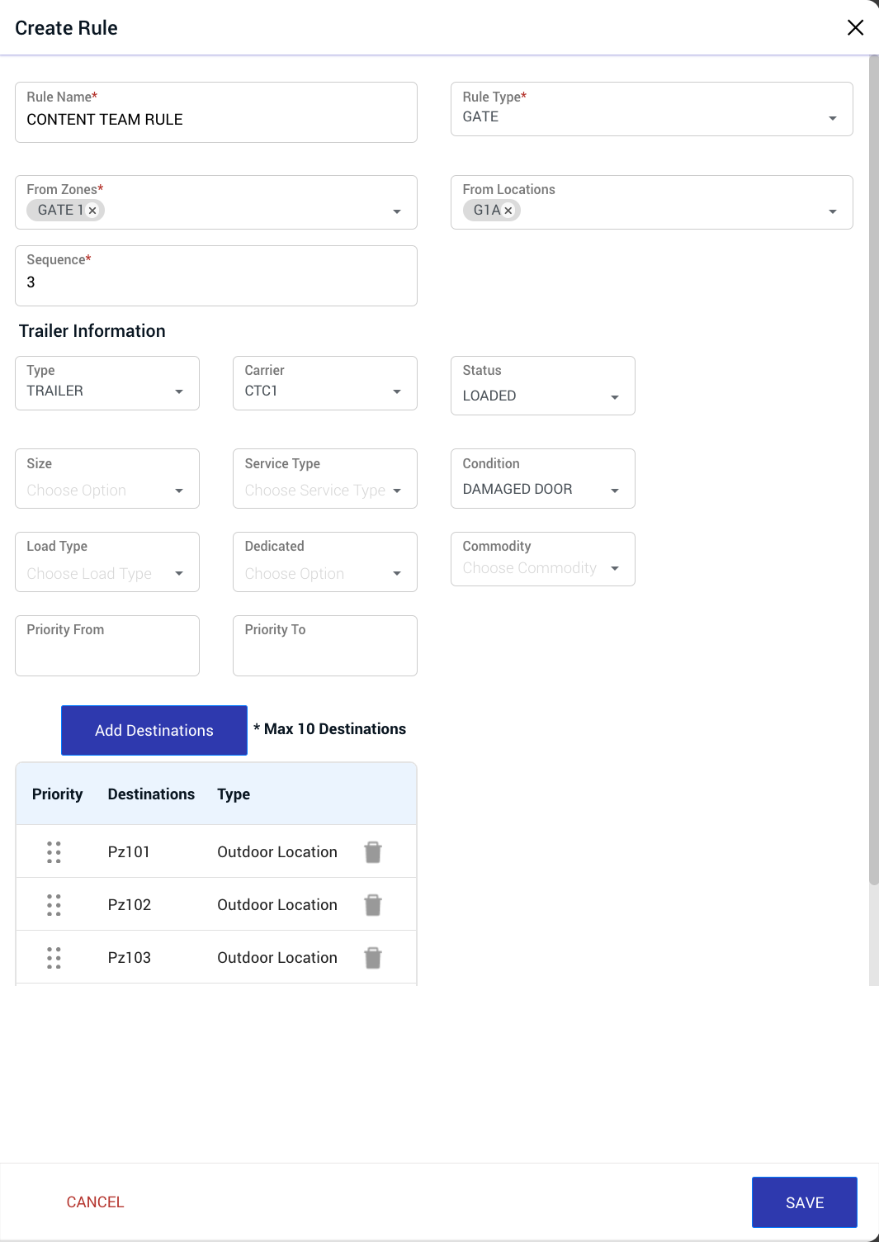The height and width of the screenshot is (1242, 879).
Task: Delete the Pz102 destination with trash icon
Action: (373, 905)
